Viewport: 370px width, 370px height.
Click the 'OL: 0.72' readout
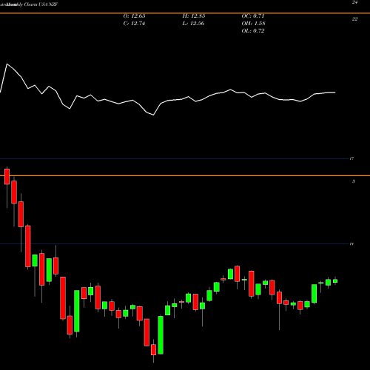click(x=253, y=31)
